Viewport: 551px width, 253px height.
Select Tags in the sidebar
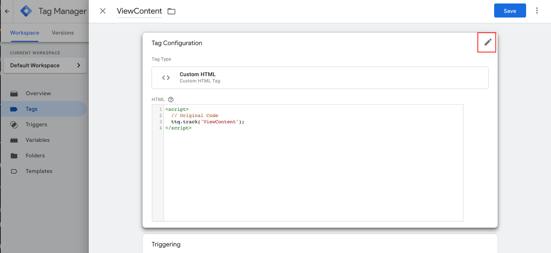pos(31,109)
